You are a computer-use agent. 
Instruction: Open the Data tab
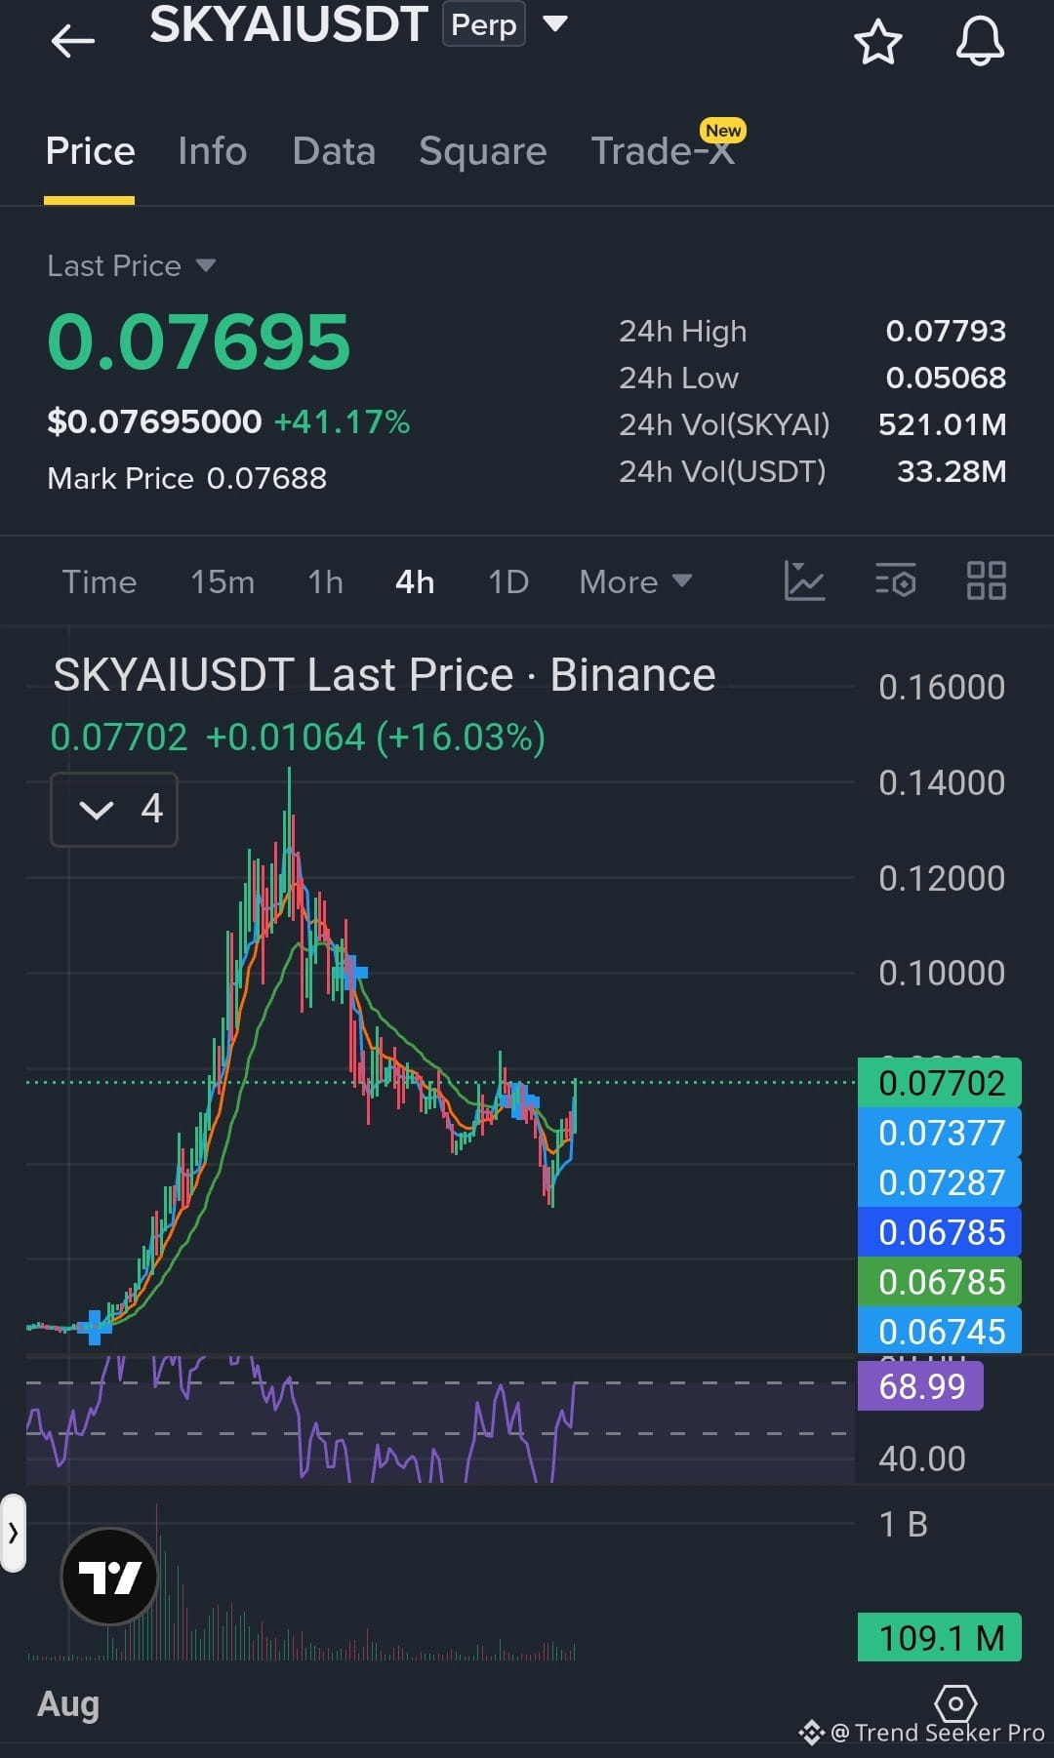point(334,151)
